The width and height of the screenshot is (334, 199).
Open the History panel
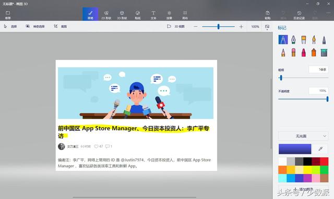tap(299, 15)
